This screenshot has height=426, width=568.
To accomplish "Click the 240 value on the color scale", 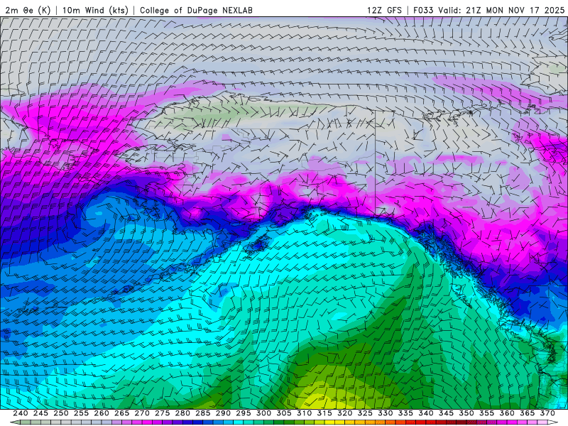I will coord(21,413).
